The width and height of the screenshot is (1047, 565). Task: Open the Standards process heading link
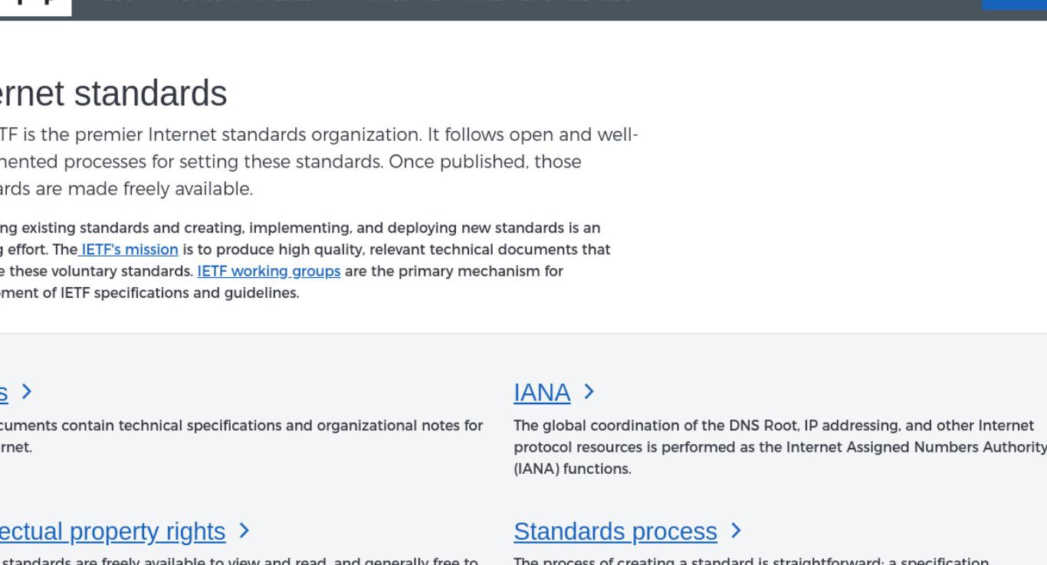[615, 531]
